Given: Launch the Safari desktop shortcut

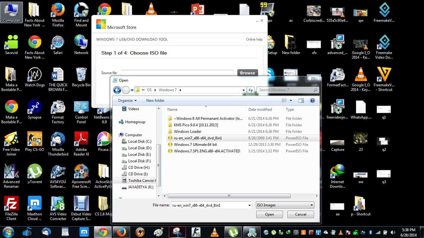Looking at the screenshot, I should pyautogui.click(x=58, y=45).
